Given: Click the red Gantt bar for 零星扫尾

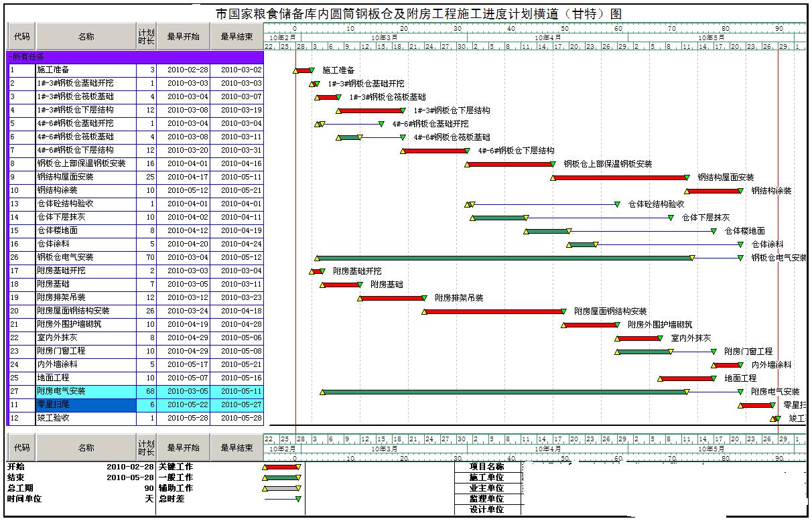Looking at the screenshot, I should (x=756, y=405).
